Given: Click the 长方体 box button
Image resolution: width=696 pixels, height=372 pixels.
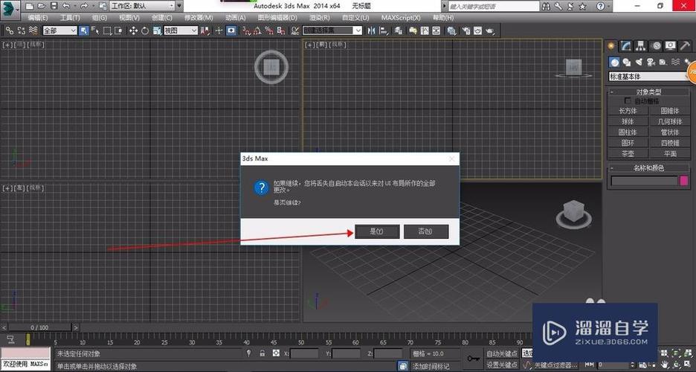Looking at the screenshot, I should point(628,111).
